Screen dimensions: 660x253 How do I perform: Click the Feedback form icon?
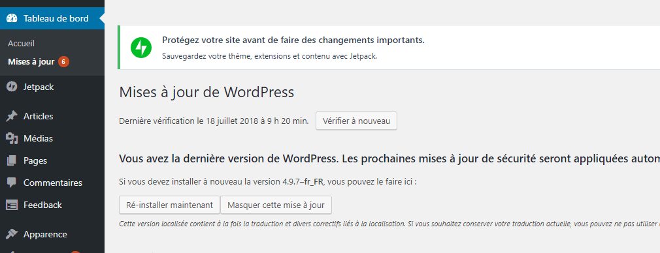[12, 205]
